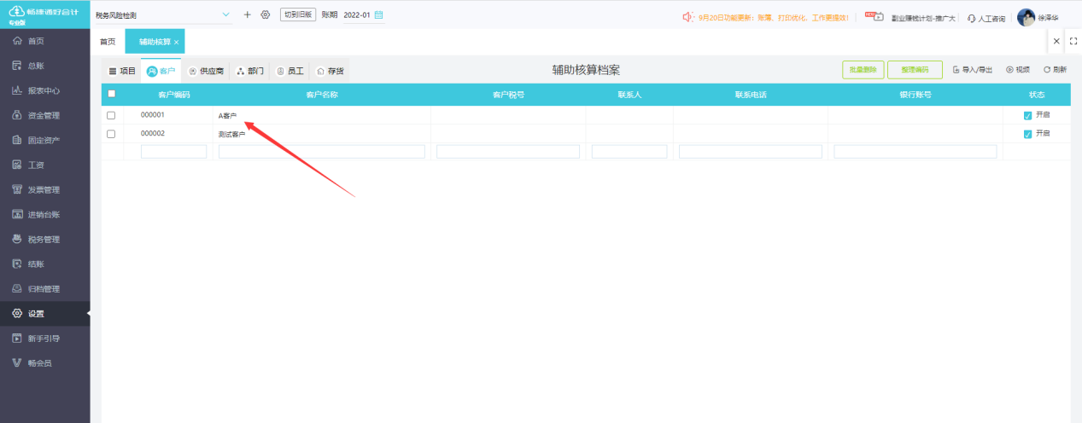Open the 9月20日功能更新 announcement link
1082x423 pixels.
click(x=774, y=17)
